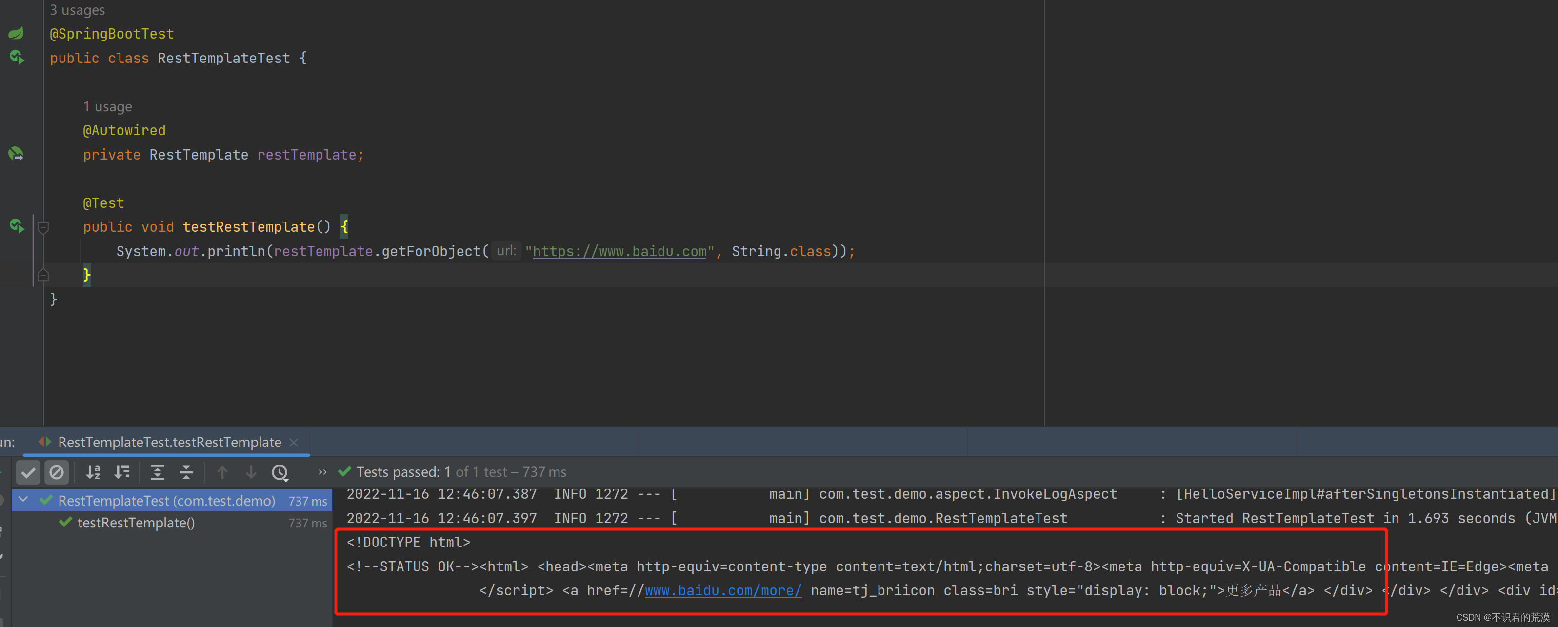Open the https://www.baidu.com link in code
Screen dimensions: 1558x627
click(619, 251)
